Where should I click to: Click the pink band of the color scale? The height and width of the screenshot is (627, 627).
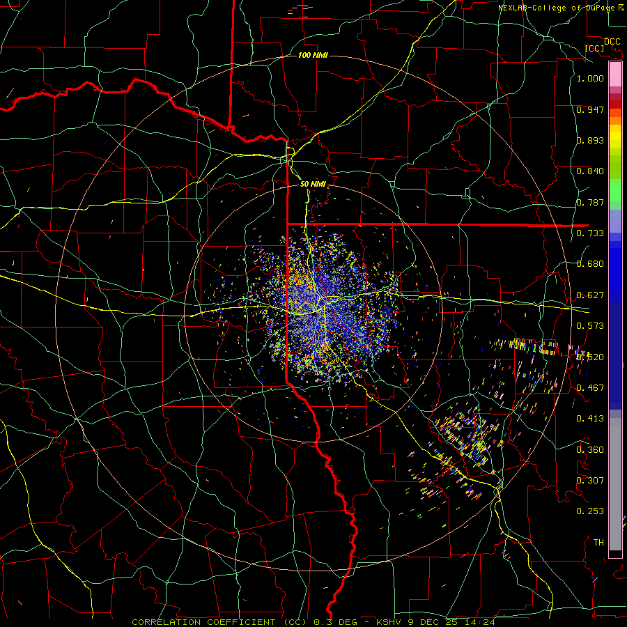(x=615, y=75)
